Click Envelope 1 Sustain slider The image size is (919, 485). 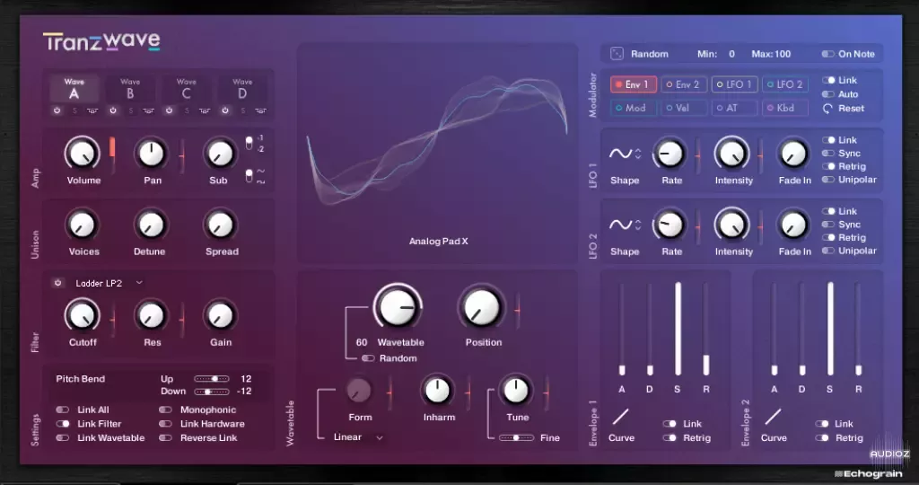tap(678, 329)
